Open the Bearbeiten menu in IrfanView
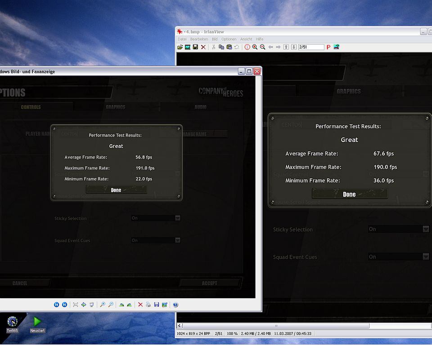The height and width of the screenshot is (345, 432). tap(199, 39)
